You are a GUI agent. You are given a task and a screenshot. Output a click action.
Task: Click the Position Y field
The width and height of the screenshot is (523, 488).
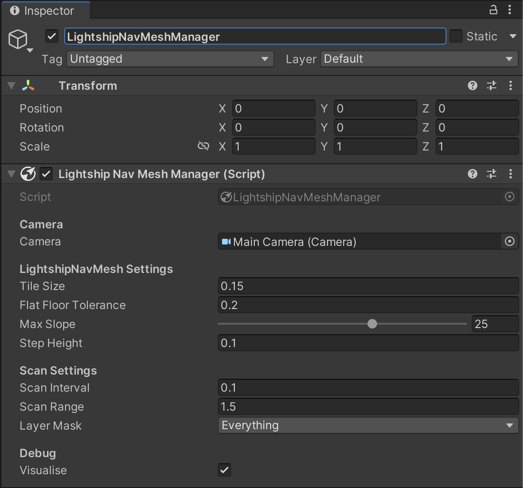tap(375, 108)
